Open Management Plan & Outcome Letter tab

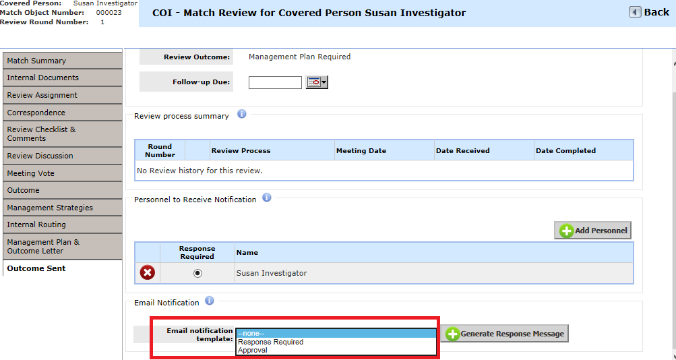pyautogui.click(x=63, y=246)
